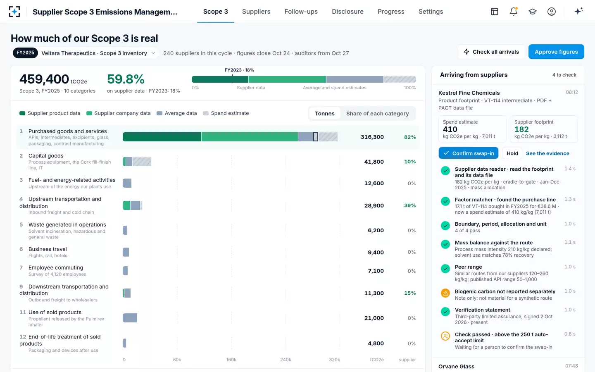This screenshot has height=372, width=595.
Task: Click the supplier data coverage progress bar
Action: point(304,79)
